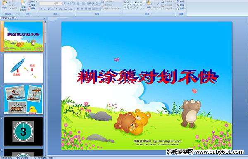Toggle Bold formatting in font group
Image resolution: width=248 pixels, height=159 pixels.
coord(41,9)
